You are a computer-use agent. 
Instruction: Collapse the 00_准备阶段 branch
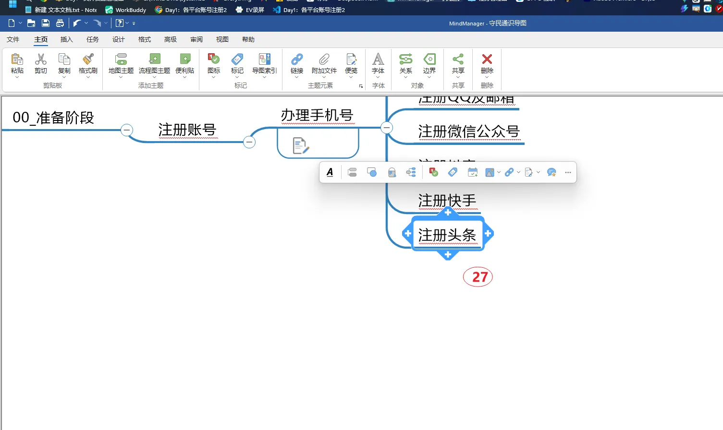point(127,130)
